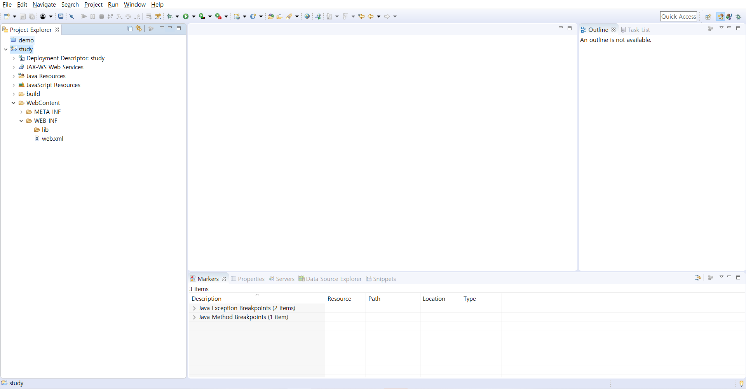Click the New file wizard toolbar icon
The image size is (746, 389).
7,16
